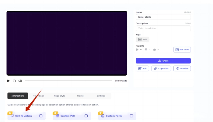Click the video progress seek bar
The width and height of the screenshot is (213, 122).
(x=68, y=81)
